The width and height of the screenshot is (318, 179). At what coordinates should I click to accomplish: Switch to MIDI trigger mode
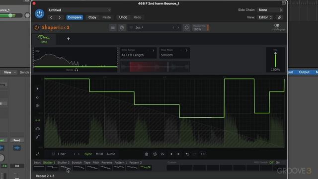pyautogui.click(x=99, y=154)
